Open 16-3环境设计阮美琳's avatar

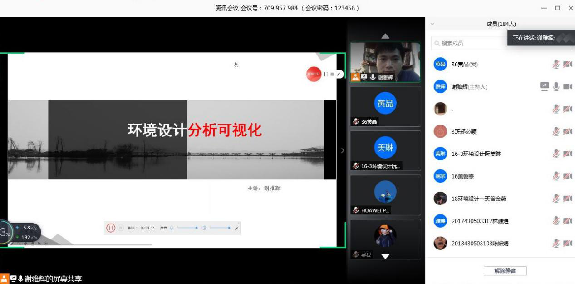(x=440, y=154)
